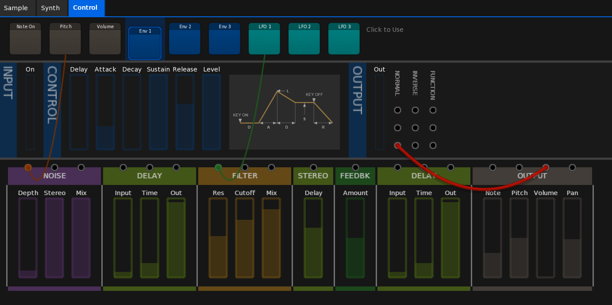The image size is (612, 305).
Task: Change the Feedbk Amount slider
Action: [x=355, y=238]
